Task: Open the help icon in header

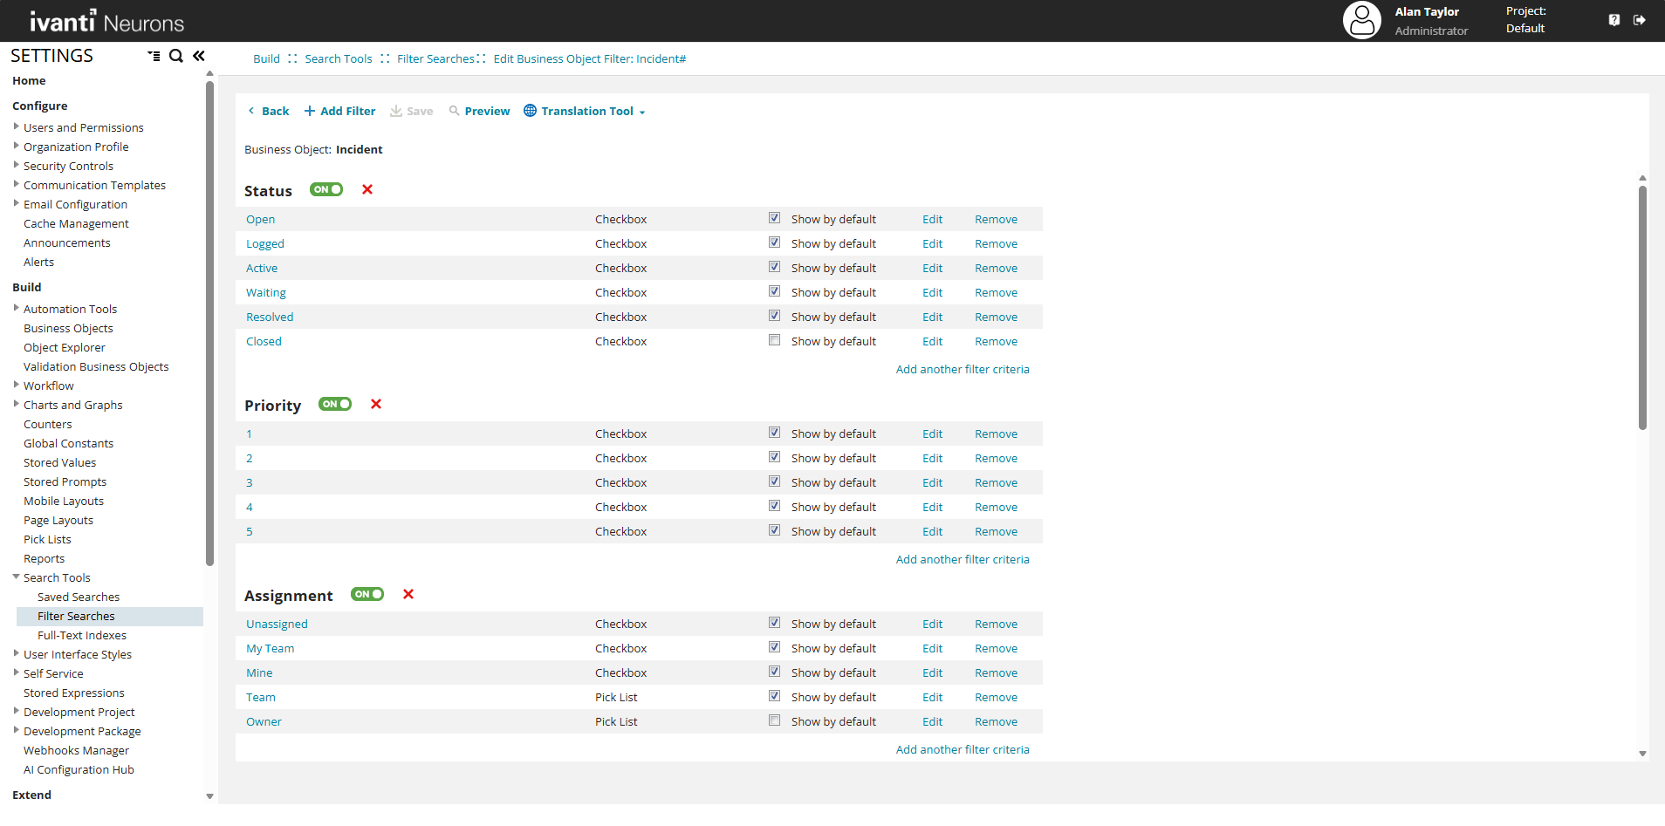Action: pyautogui.click(x=1614, y=20)
